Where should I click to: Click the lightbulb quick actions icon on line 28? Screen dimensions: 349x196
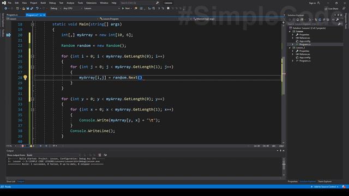25,77
